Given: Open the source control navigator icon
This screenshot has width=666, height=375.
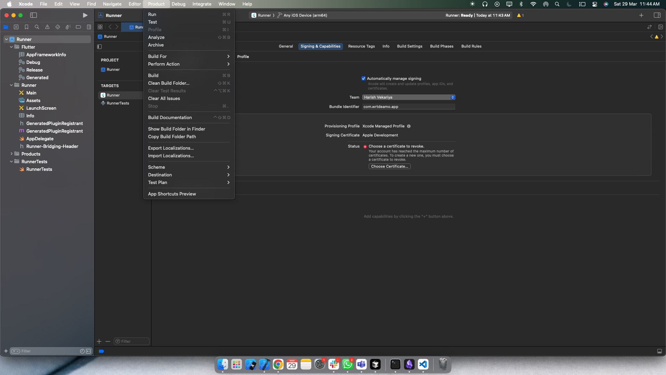Looking at the screenshot, I should coord(16,27).
